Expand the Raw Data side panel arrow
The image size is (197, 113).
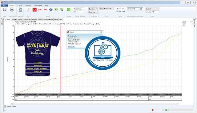pos(195,19)
